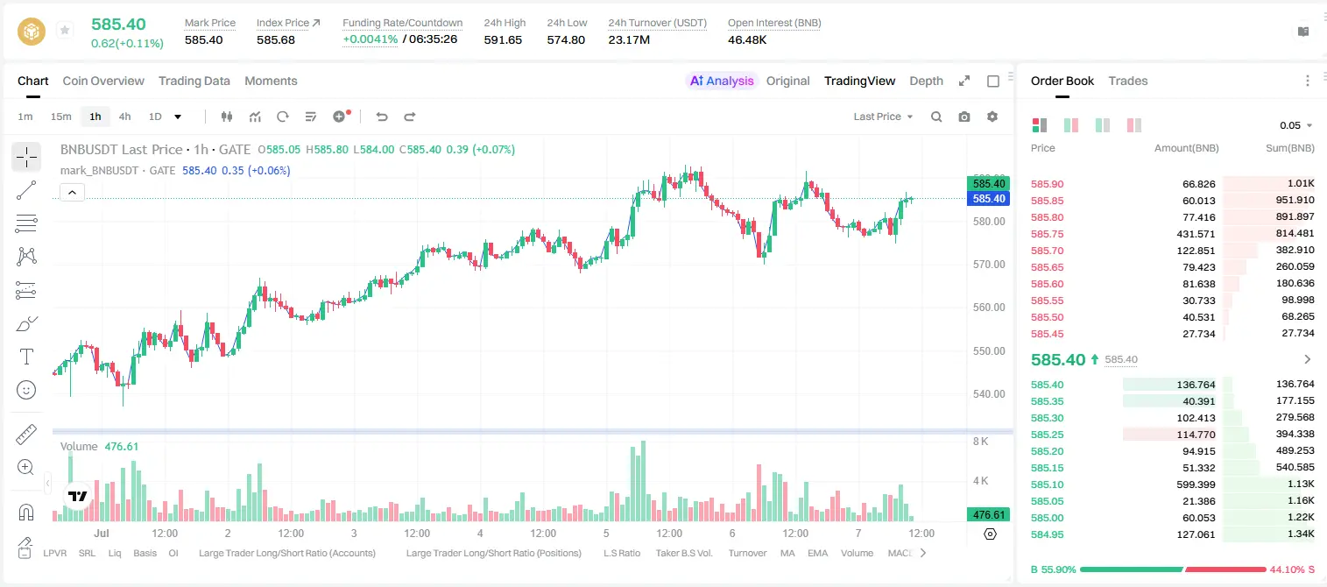The width and height of the screenshot is (1327, 587).
Task: Enable magnet mode in drawing toolbar
Action: (x=26, y=512)
